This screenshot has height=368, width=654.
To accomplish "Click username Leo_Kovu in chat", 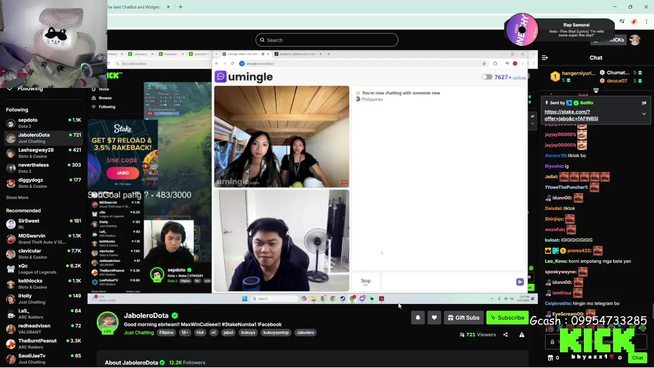I will click(x=556, y=261).
